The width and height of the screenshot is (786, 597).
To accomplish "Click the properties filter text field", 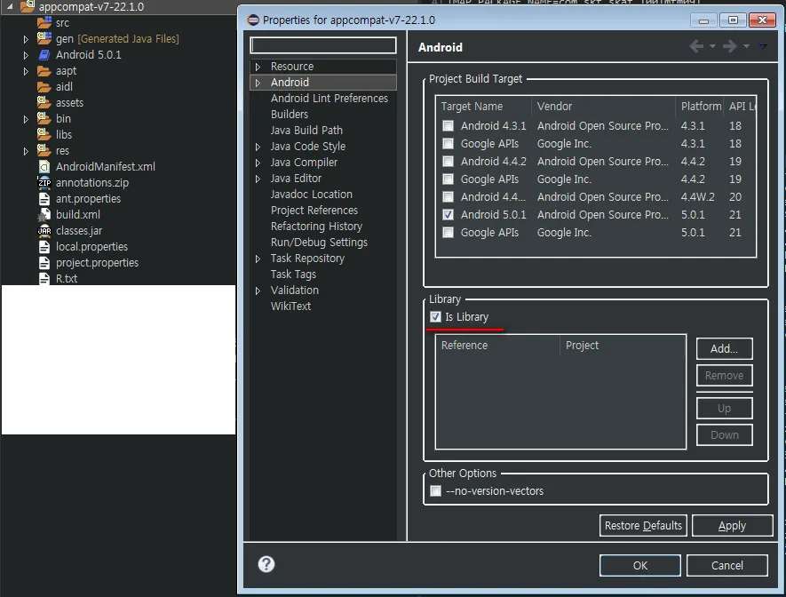I will [323, 45].
